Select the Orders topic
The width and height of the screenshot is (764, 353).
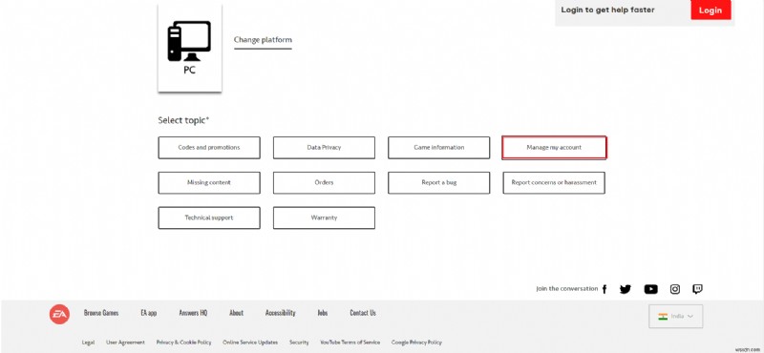[324, 182]
